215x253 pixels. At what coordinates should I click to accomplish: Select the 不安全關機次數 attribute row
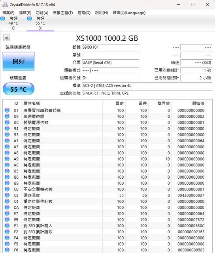(104, 189)
